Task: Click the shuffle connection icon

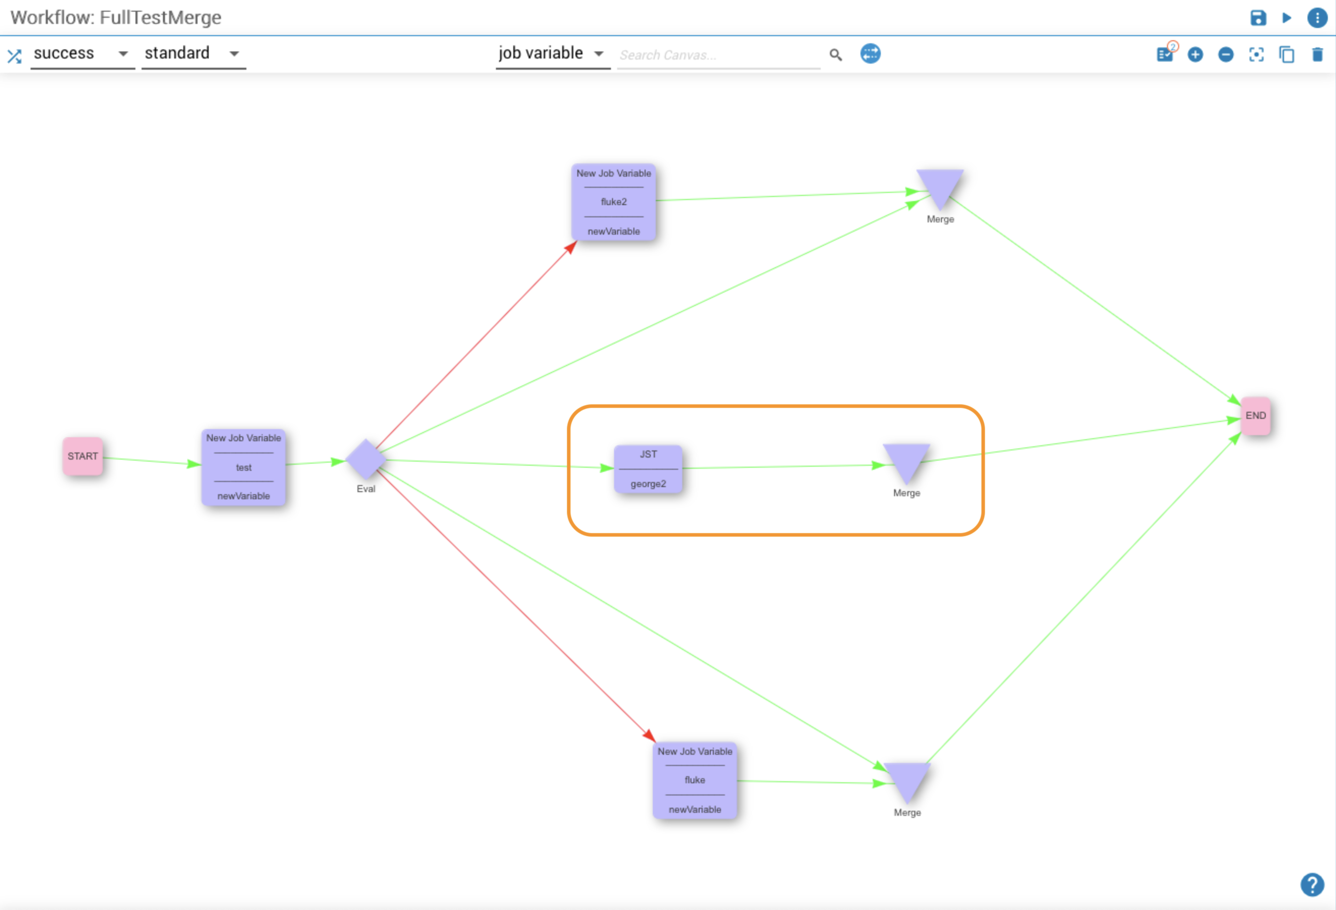Action: tap(14, 55)
